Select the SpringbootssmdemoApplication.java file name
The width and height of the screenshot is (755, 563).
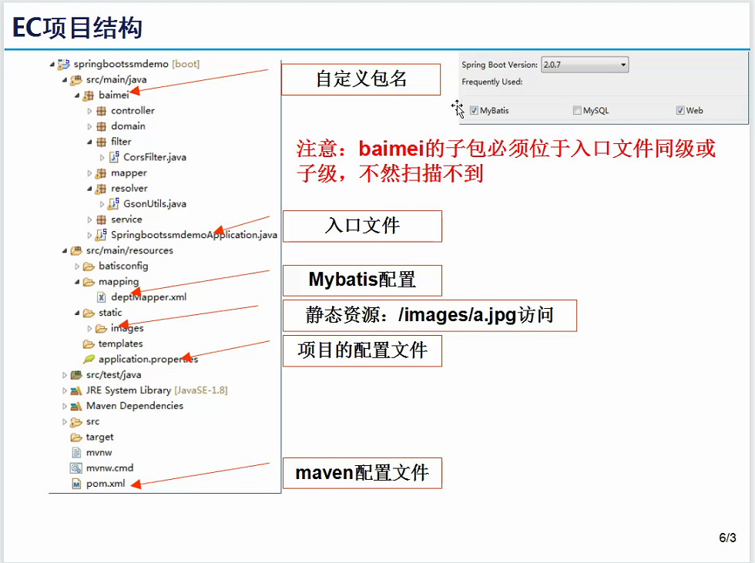[194, 235]
